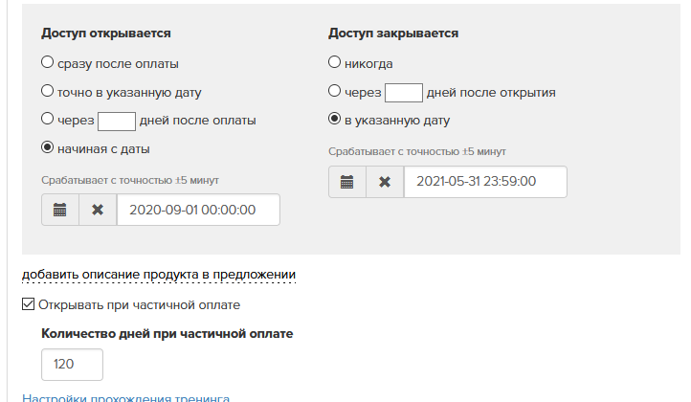The height and width of the screenshot is (402, 691).
Task: Click days-after-opening number field
Action: pyautogui.click(x=404, y=93)
